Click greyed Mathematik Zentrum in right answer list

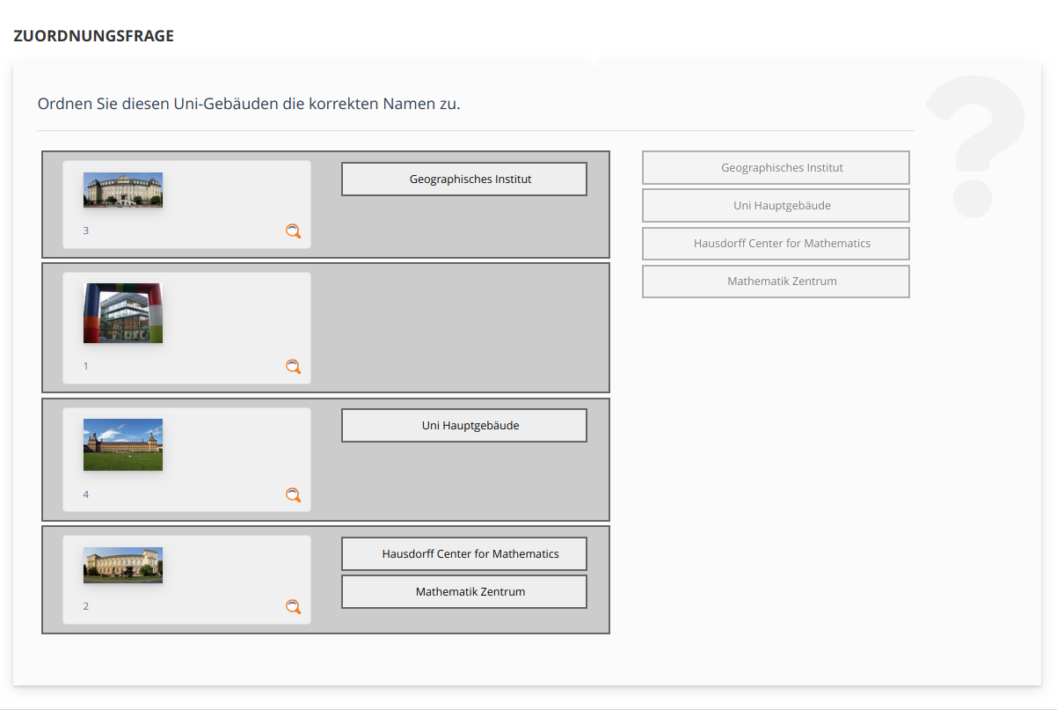(776, 282)
